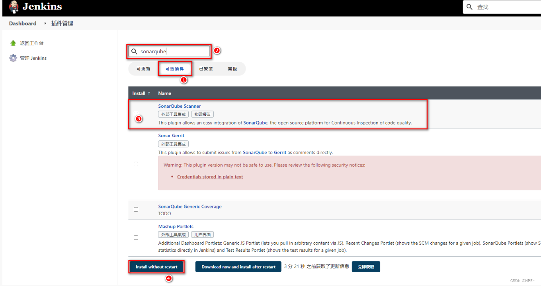
Task: Open SonarQube link in Scanner description
Action: 255,123
